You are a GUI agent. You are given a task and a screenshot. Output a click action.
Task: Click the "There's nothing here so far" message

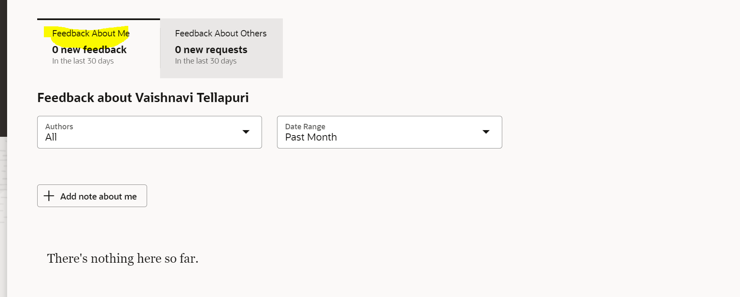tap(122, 259)
